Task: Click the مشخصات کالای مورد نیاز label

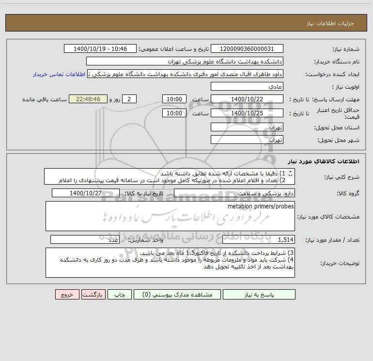Action: tap(328, 217)
